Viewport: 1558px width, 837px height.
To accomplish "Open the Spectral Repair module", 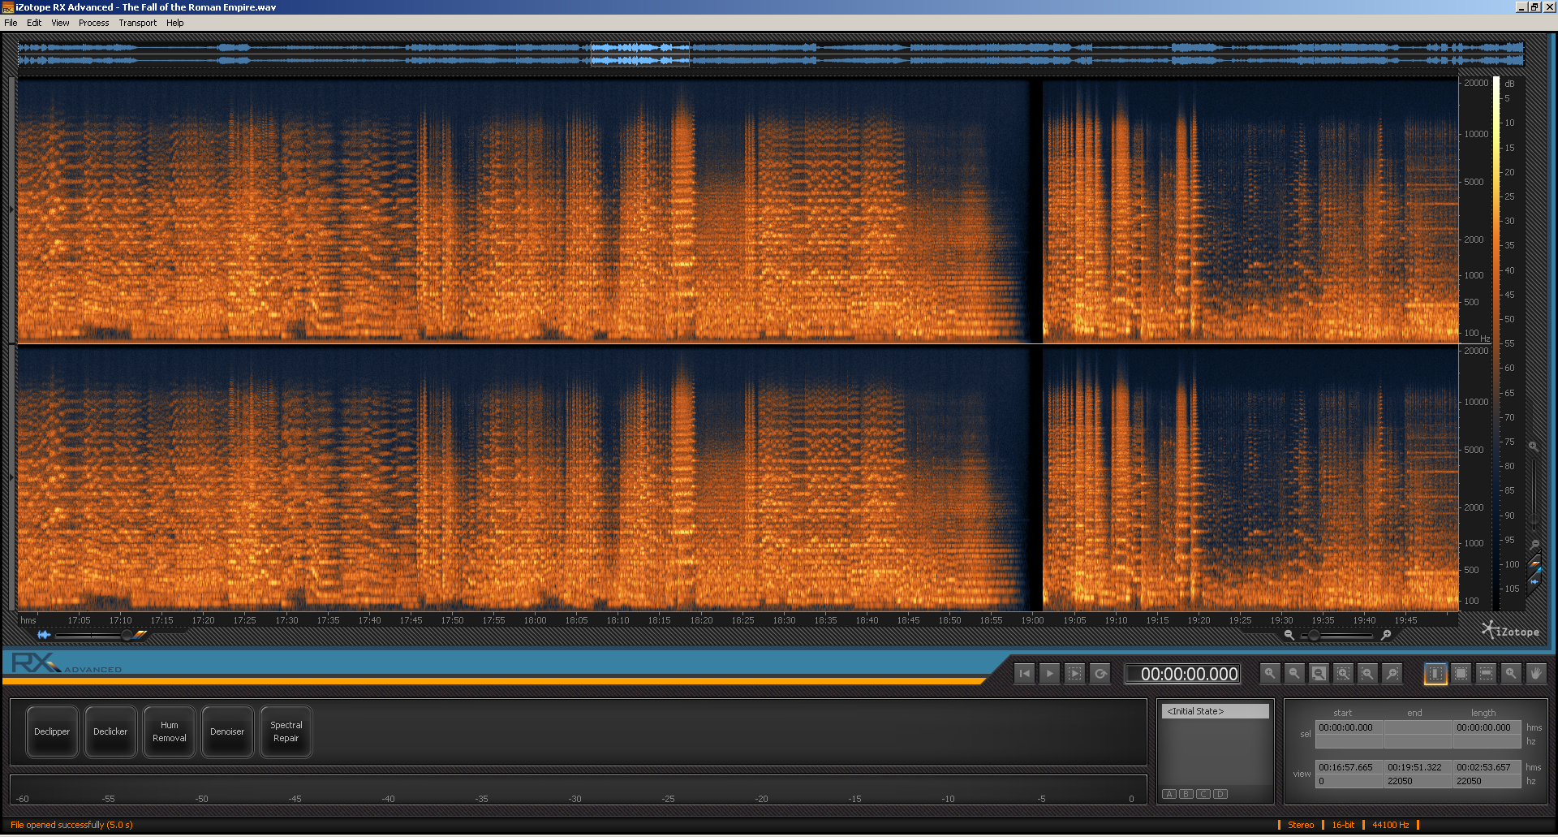I will pyautogui.click(x=286, y=731).
